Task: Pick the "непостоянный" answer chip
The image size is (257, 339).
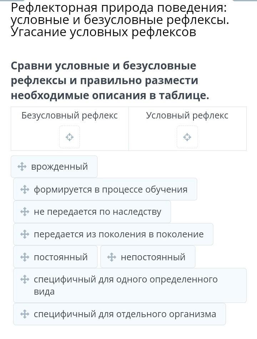Action: 153,257
